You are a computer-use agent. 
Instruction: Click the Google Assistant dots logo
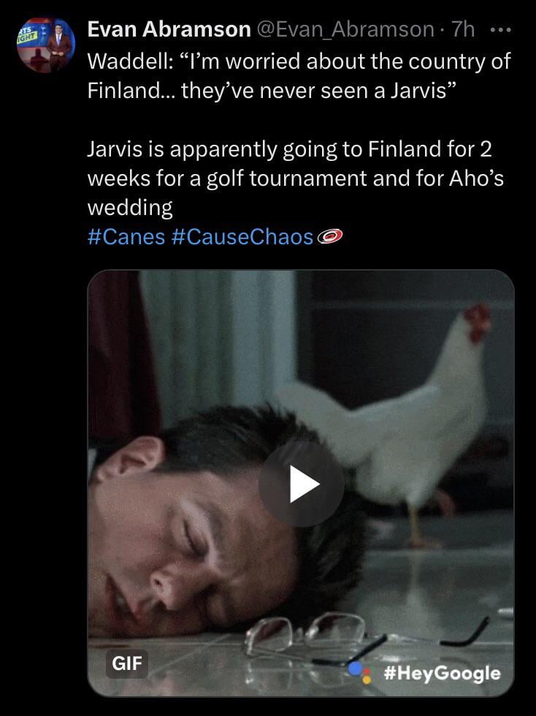click(x=360, y=673)
